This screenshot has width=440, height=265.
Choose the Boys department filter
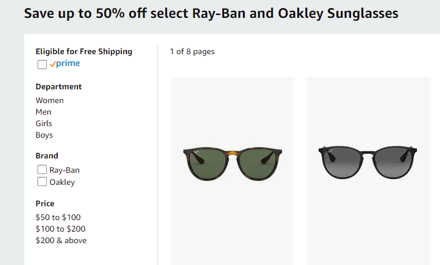tap(44, 135)
